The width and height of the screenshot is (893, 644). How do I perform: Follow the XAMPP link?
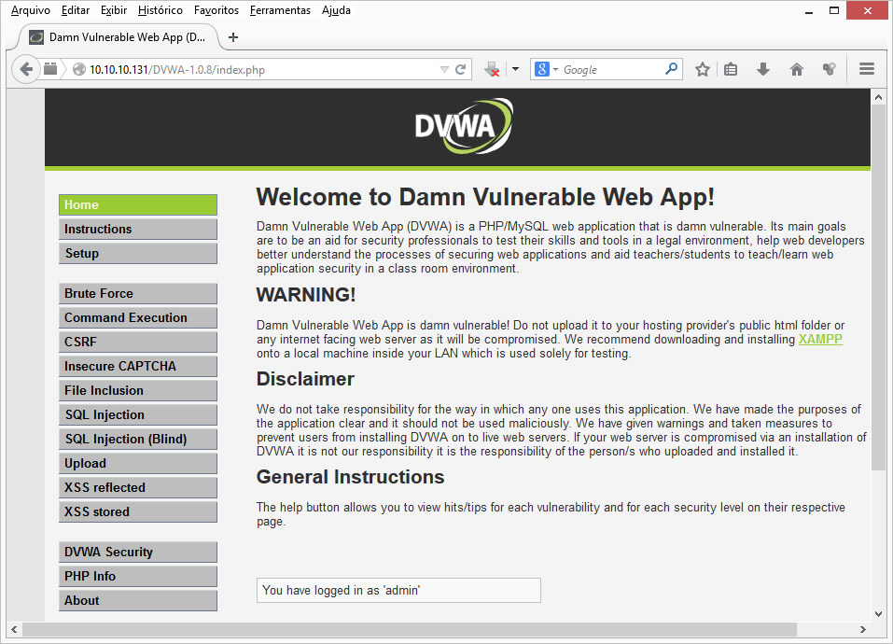pos(819,340)
